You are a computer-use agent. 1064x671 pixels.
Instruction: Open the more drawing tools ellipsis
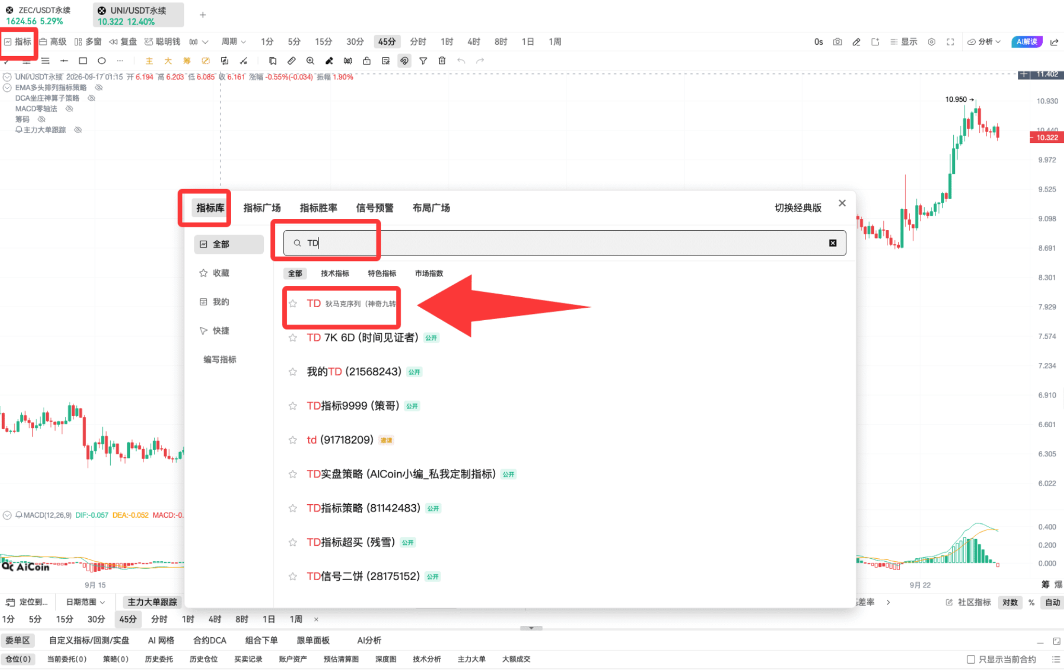120,61
